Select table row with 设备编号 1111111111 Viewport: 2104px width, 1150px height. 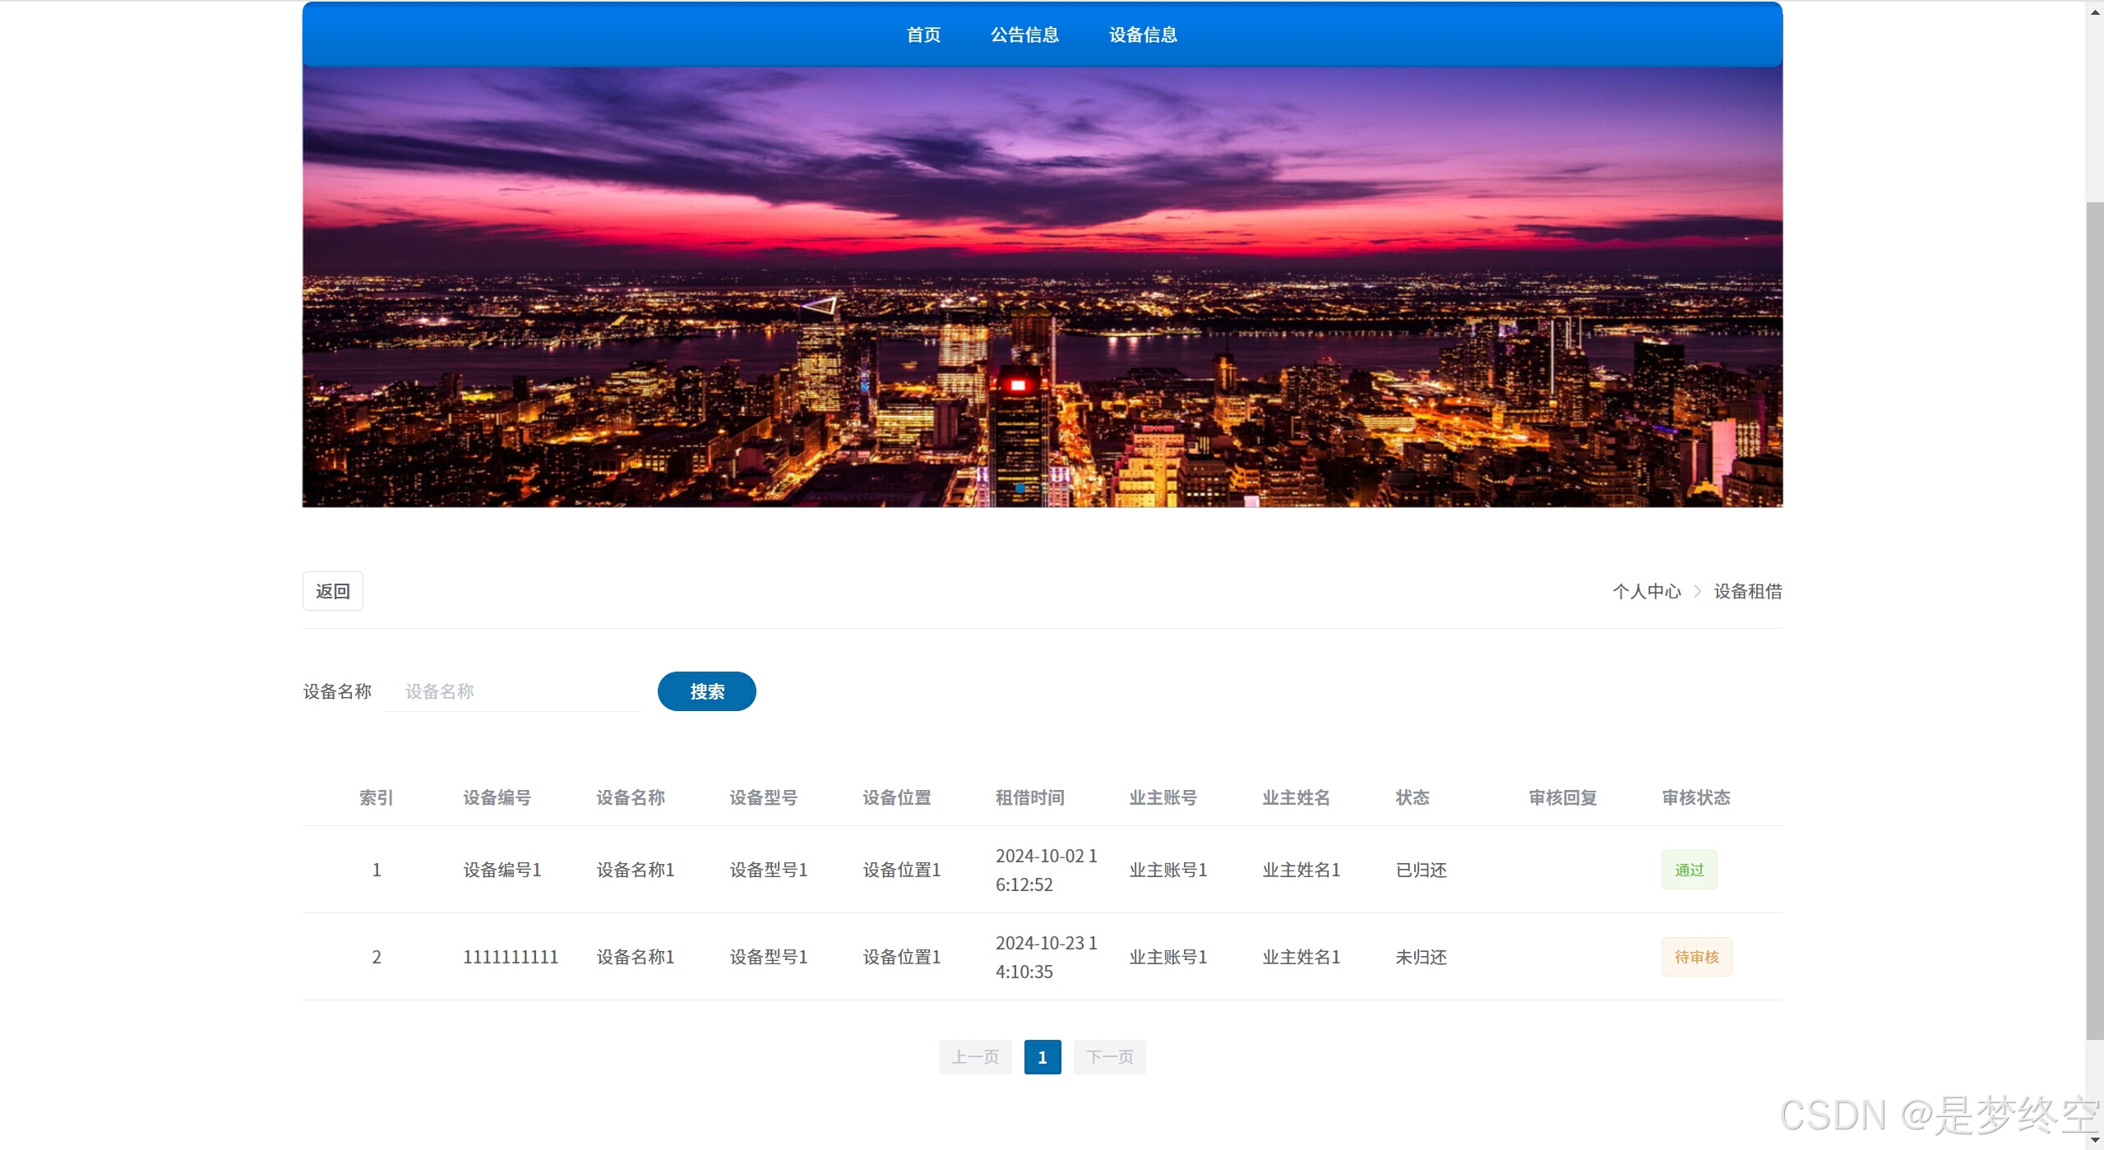coord(511,957)
